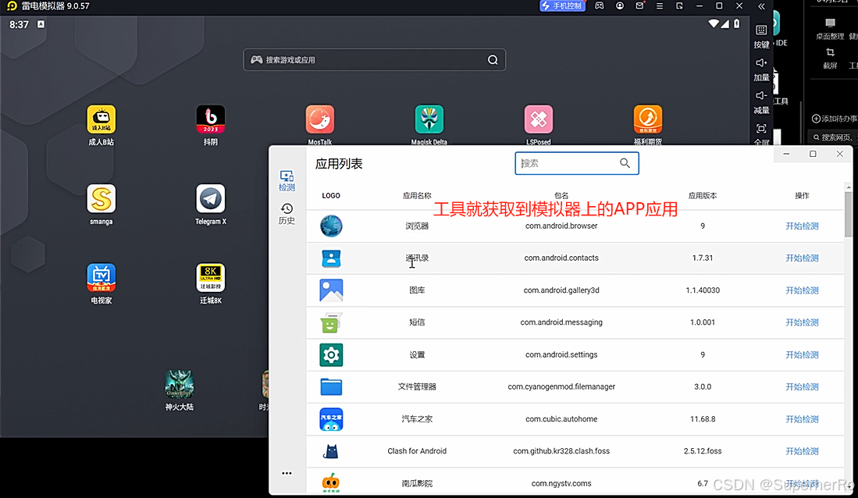Open the emulator hamburger menu
Screen dimensions: 858x498
pos(660,6)
